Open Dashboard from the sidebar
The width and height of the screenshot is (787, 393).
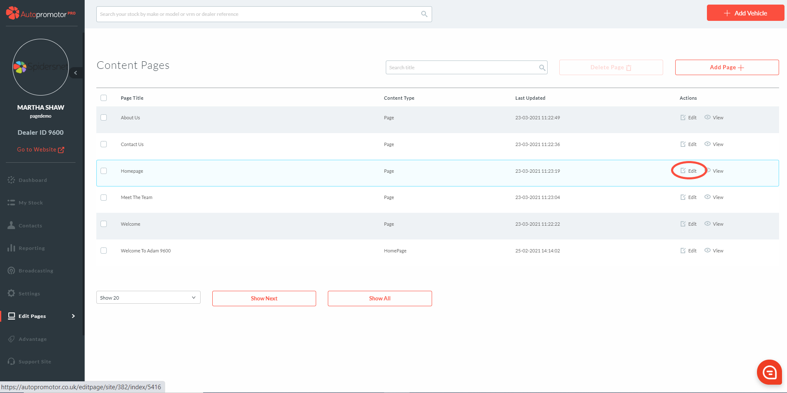(x=33, y=180)
